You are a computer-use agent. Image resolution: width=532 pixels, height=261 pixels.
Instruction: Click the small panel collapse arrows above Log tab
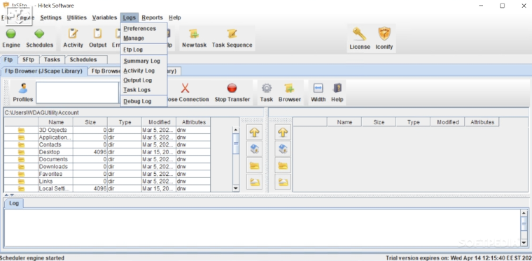9,195
